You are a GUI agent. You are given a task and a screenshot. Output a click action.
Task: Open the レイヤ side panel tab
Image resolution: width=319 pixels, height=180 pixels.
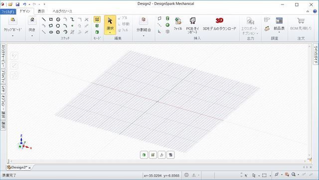tap(3, 89)
